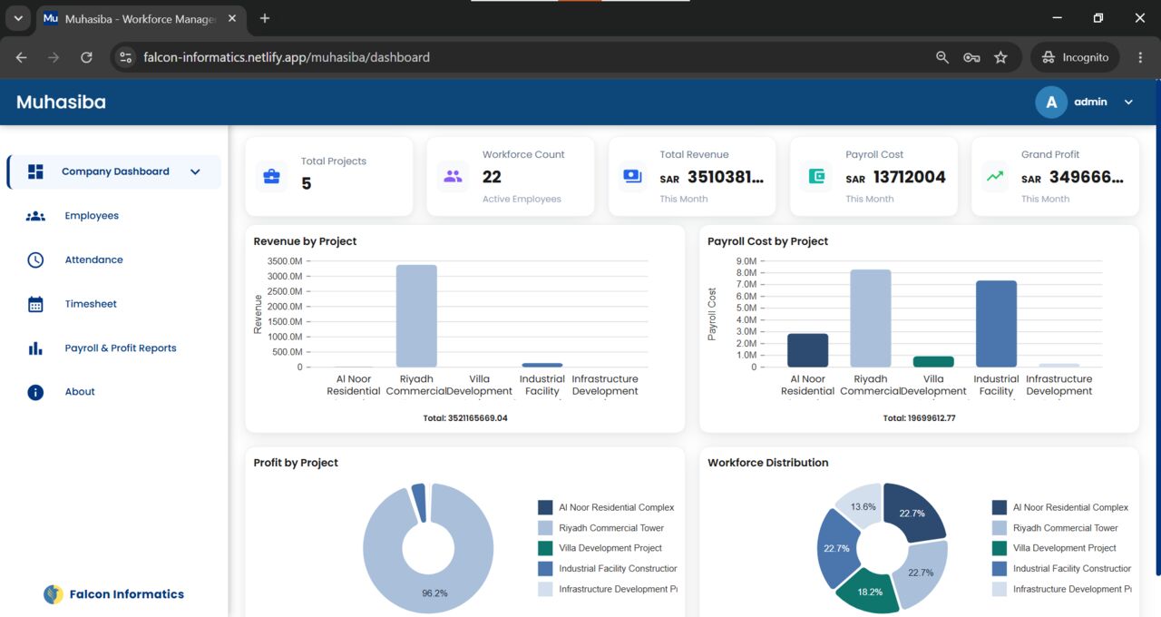
Task: Open a new browser tab
Action: [x=265, y=18]
